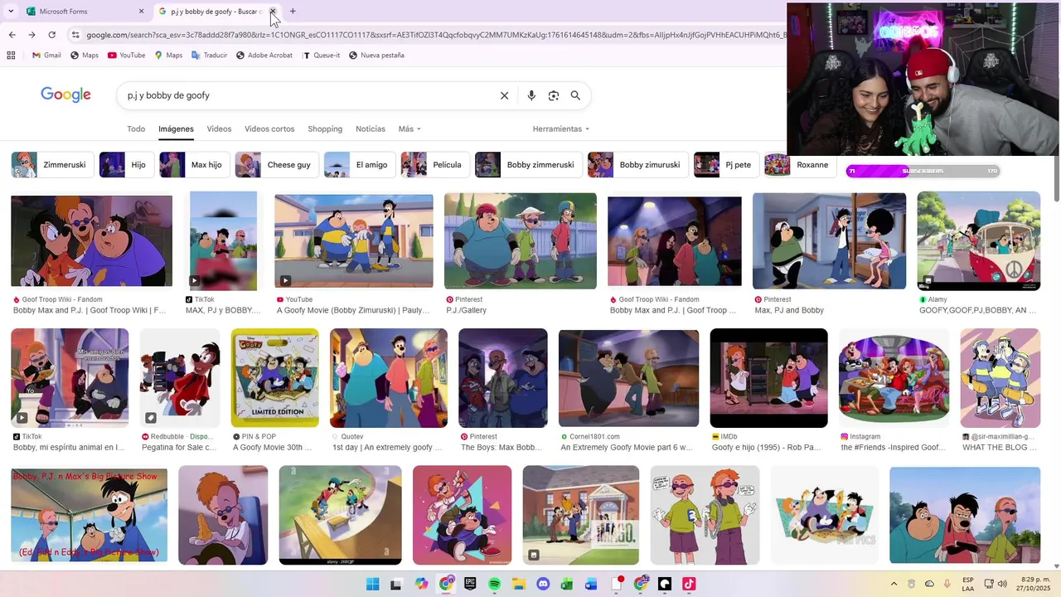Go back with the browser back arrow
The width and height of the screenshot is (1061, 597).
pyautogui.click(x=12, y=35)
